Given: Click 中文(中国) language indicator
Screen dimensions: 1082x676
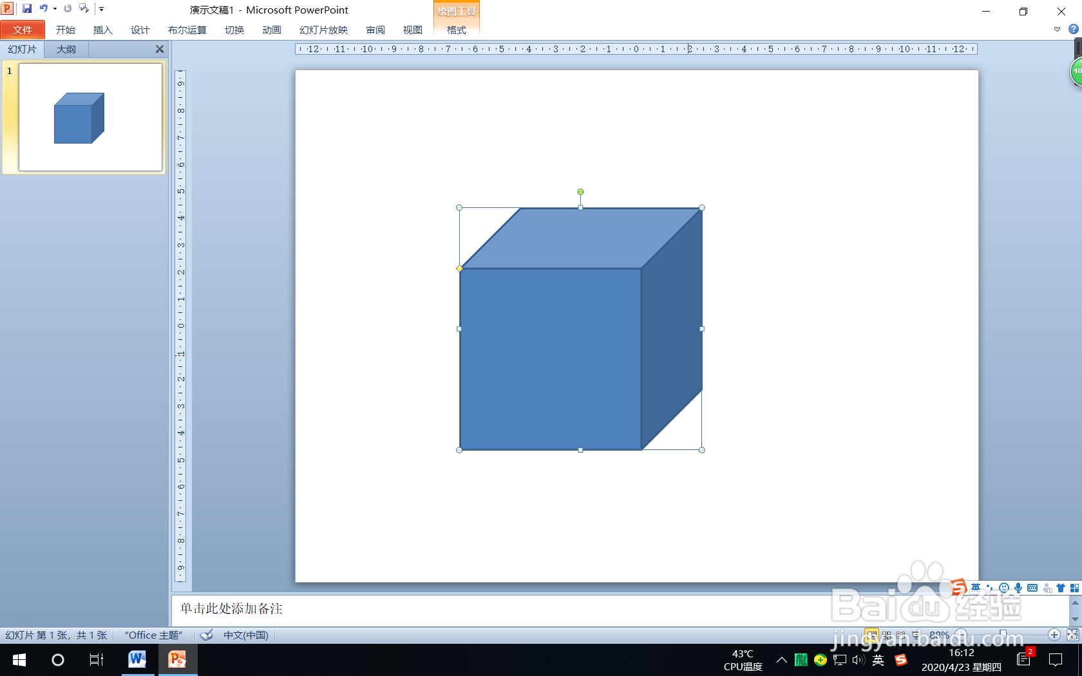Looking at the screenshot, I should 246,635.
